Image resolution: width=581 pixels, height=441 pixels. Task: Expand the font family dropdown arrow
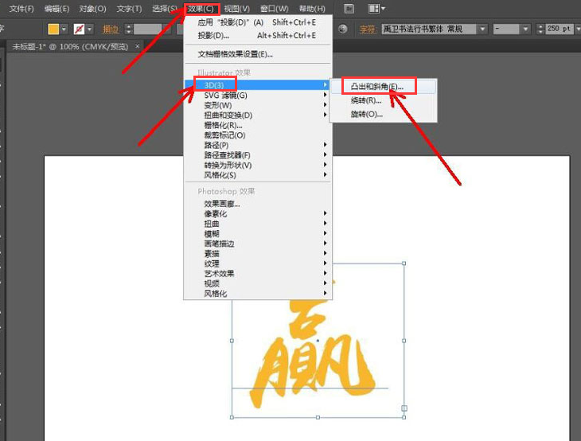[482, 29]
